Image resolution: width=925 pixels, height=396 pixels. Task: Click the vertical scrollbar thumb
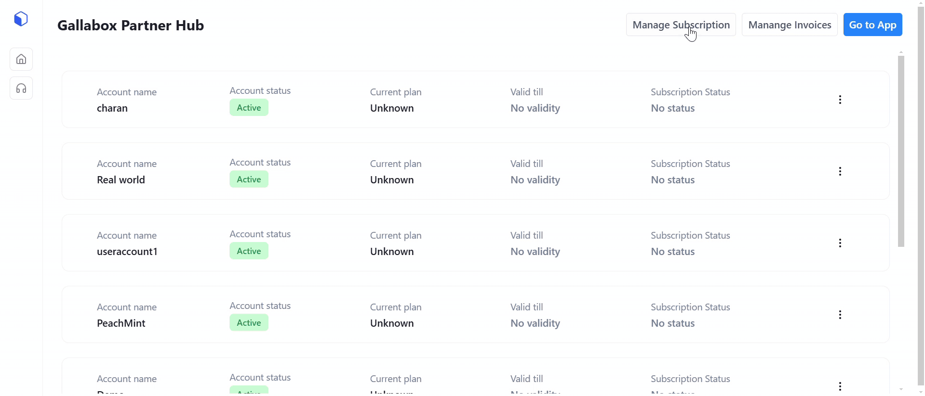pyautogui.click(x=901, y=151)
